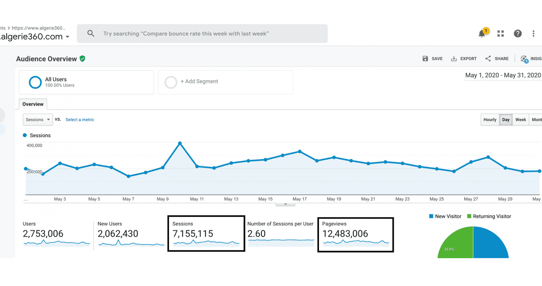Open the Sessions metric dropdown

point(37,119)
